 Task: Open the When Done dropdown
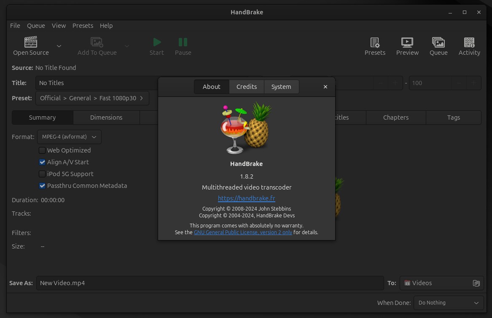tap(449, 303)
